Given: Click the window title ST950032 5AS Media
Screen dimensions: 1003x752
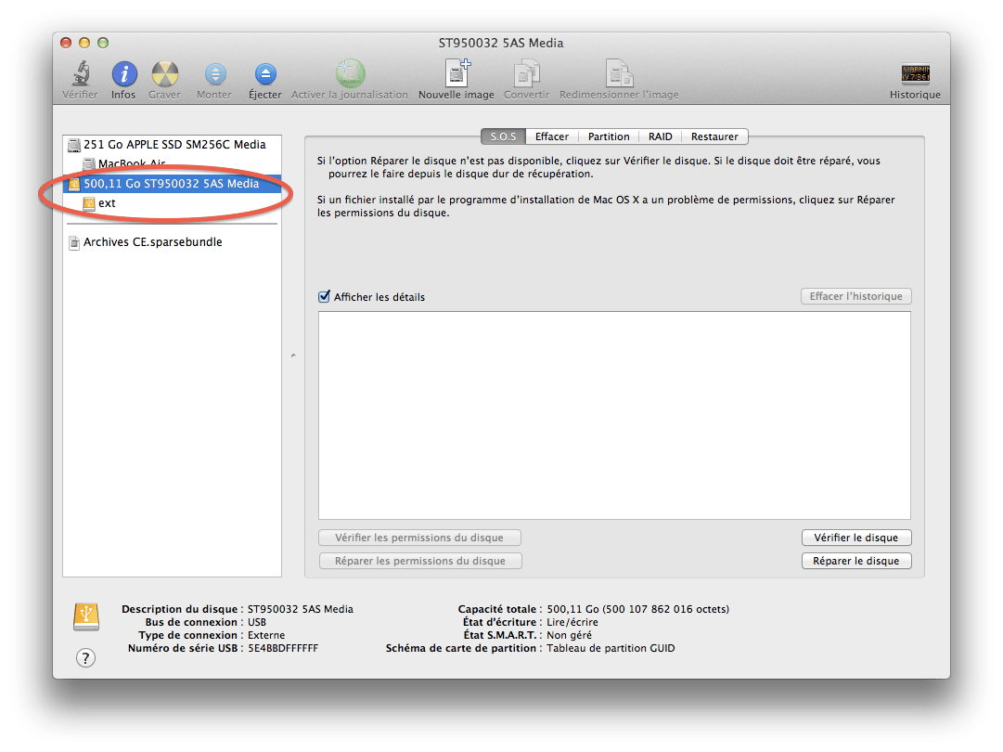Looking at the screenshot, I should pos(501,43).
